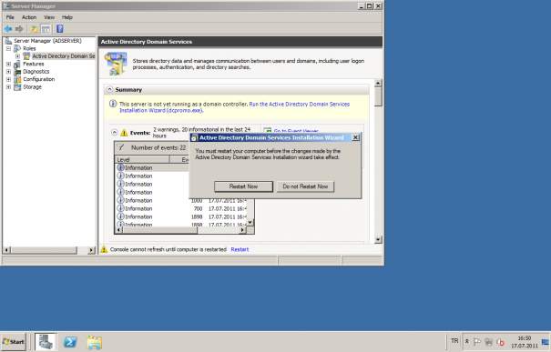Click the Go to Event Viewer link
The image size is (551, 352).
pos(296,131)
